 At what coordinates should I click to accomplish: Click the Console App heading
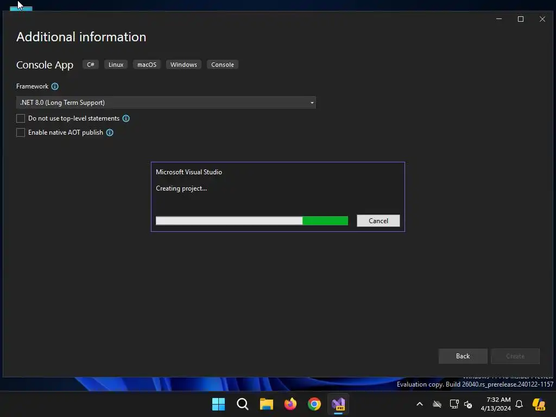tap(45, 65)
